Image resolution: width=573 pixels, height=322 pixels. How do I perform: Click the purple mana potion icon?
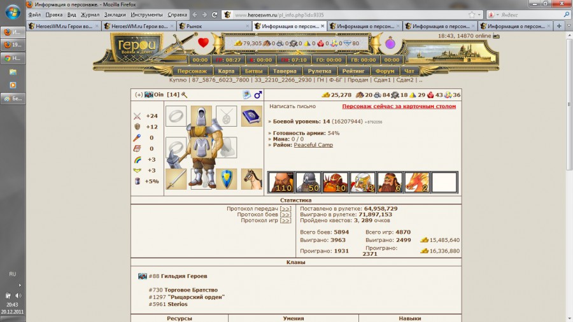390,43
